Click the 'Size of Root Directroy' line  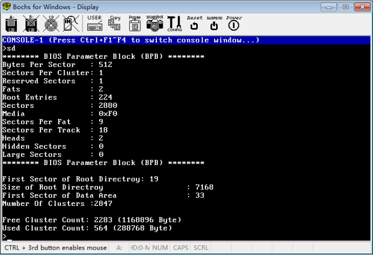[x=108, y=187]
